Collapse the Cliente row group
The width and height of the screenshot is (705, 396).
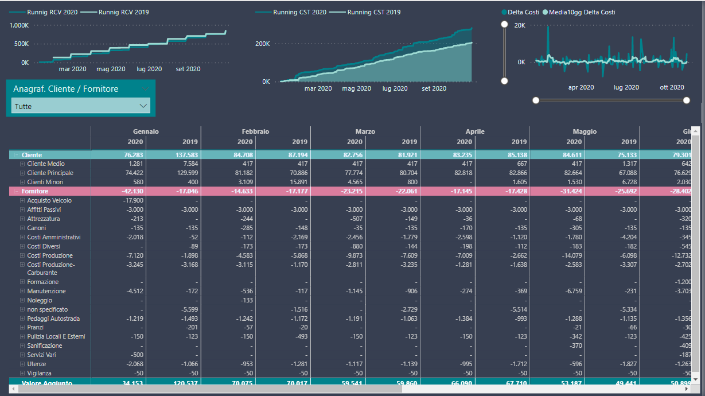[17, 155]
